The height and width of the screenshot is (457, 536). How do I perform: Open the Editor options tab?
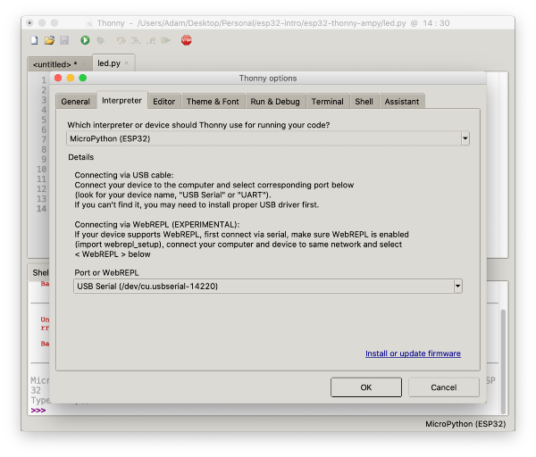163,102
